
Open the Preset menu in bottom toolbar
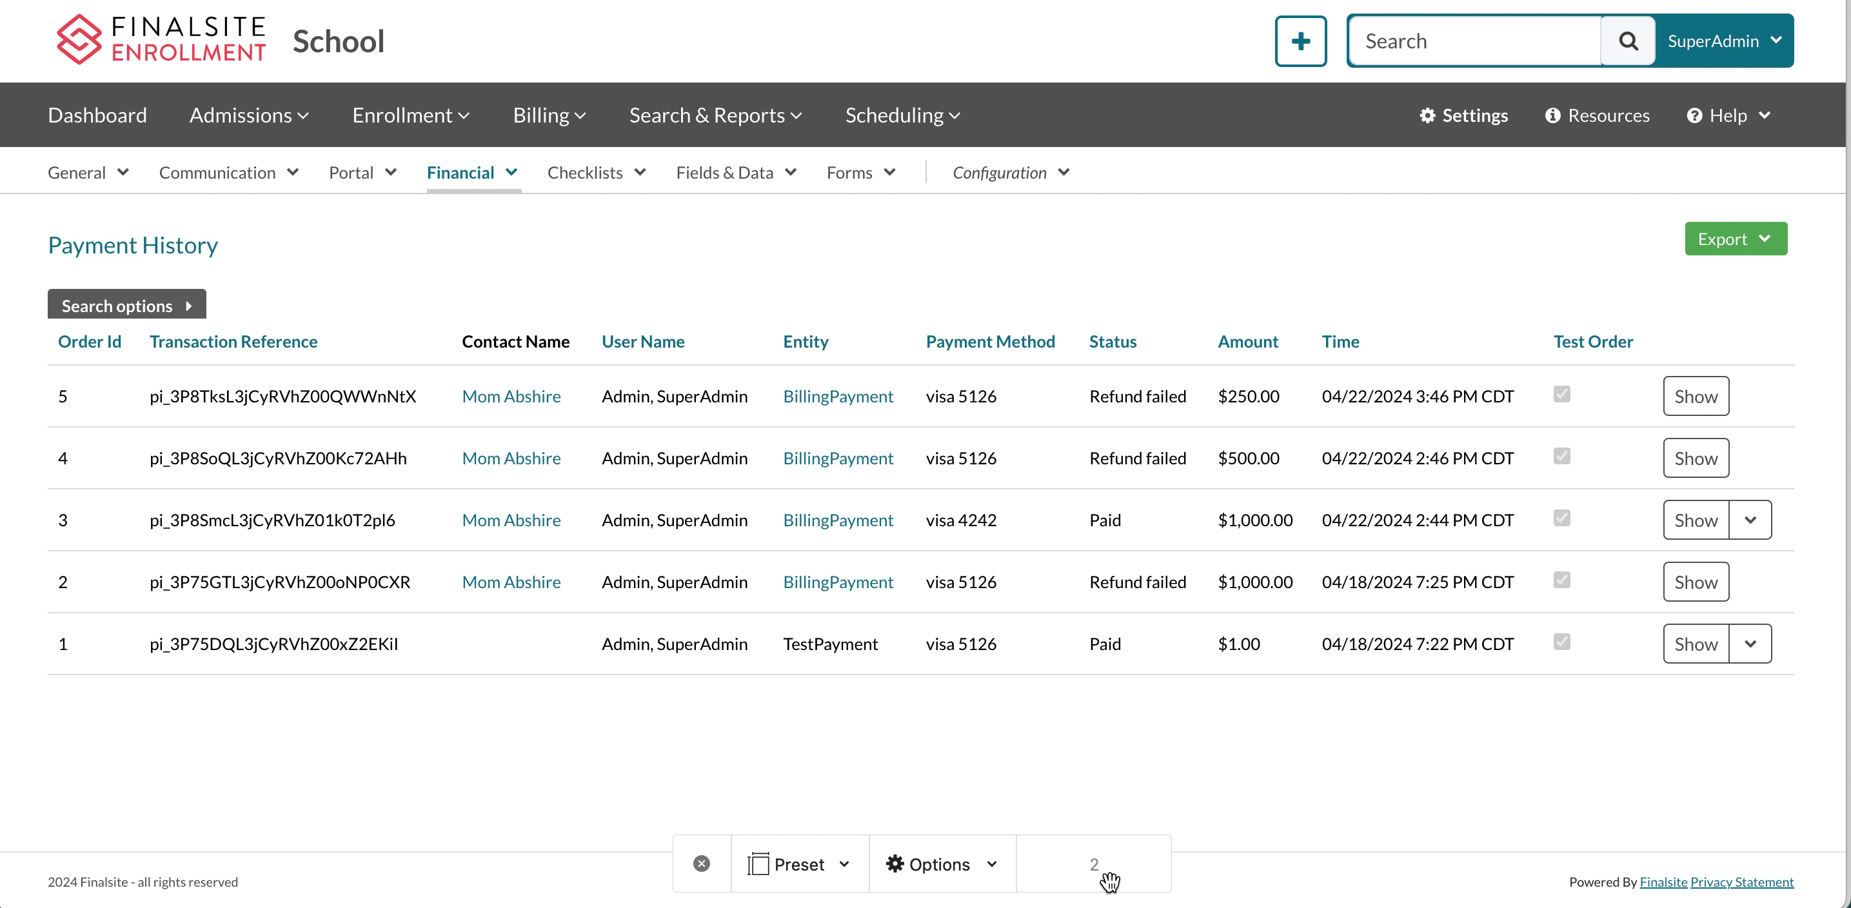(x=799, y=864)
